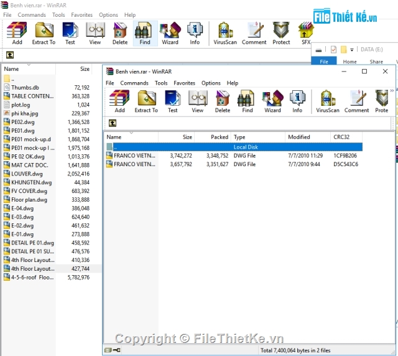
Task: Click Protect icon in back WinRAR window
Action: pos(281,33)
